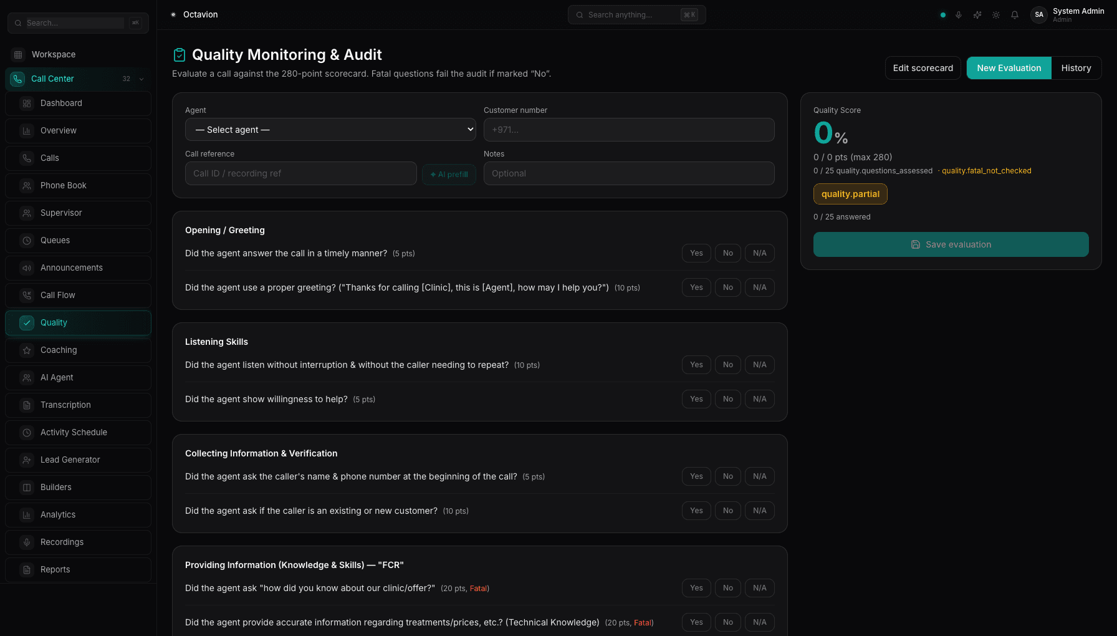Click the Workspace grid icon

[18, 55]
